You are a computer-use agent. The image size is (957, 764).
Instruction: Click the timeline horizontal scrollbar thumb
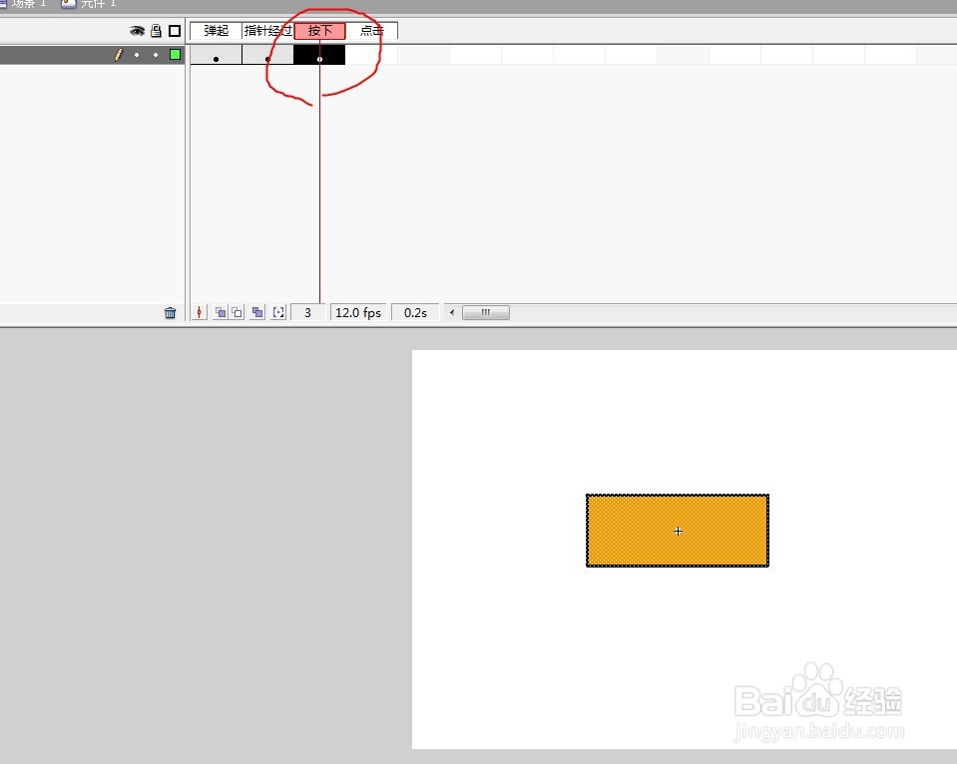(x=486, y=312)
